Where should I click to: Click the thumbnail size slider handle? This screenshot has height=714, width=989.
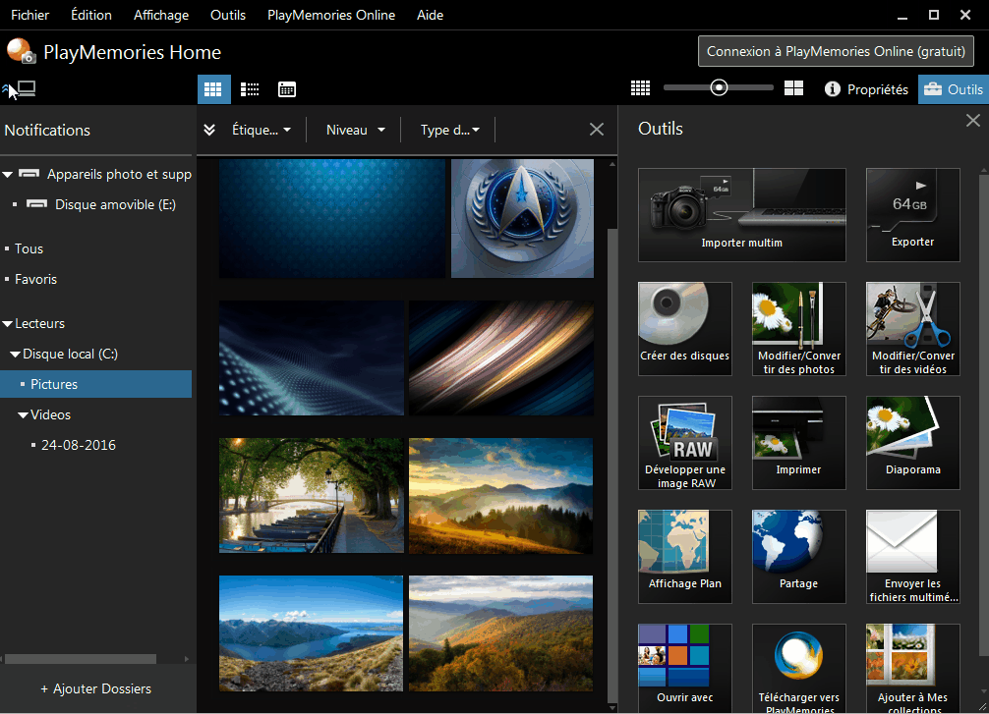pyautogui.click(x=719, y=87)
